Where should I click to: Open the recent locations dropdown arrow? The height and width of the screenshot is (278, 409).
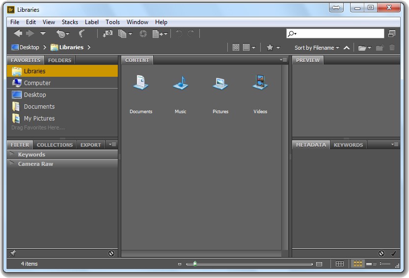(x=43, y=33)
